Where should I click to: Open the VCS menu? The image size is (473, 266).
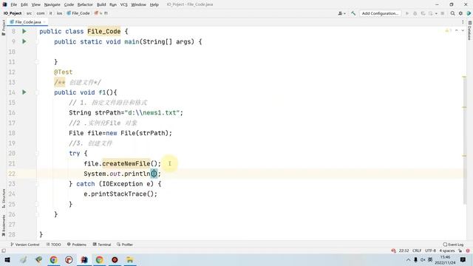123,4
